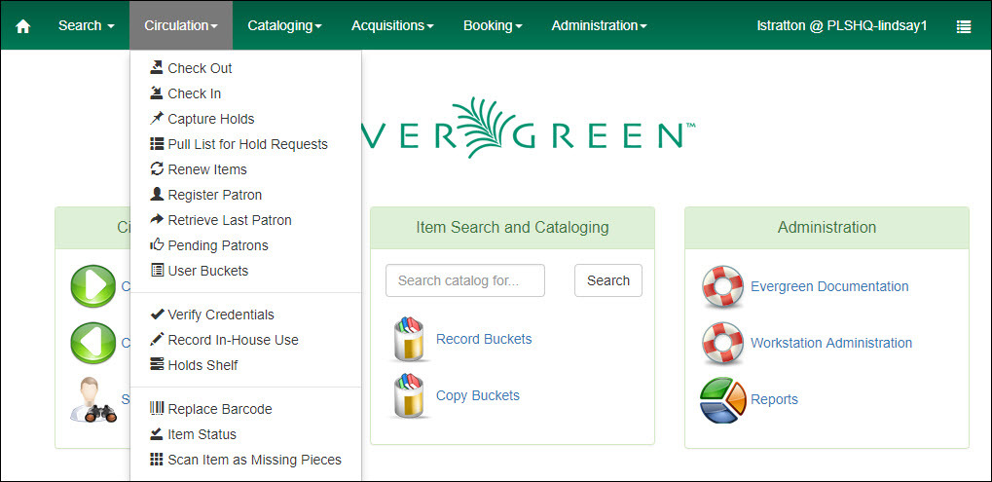This screenshot has width=992, height=482.
Task: Click the Evergreen Documentation lifebuoy icon
Action: point(722,286)
